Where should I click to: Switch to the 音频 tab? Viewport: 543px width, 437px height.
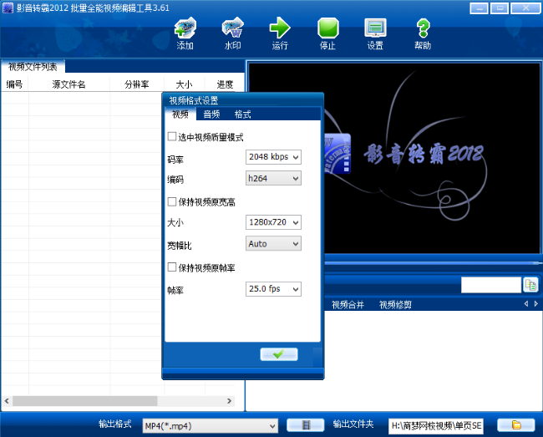coord(211,114)
